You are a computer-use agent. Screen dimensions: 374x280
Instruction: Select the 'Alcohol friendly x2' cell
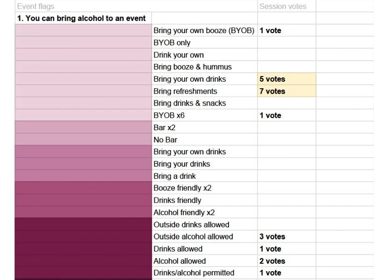(x=204, y=212)
